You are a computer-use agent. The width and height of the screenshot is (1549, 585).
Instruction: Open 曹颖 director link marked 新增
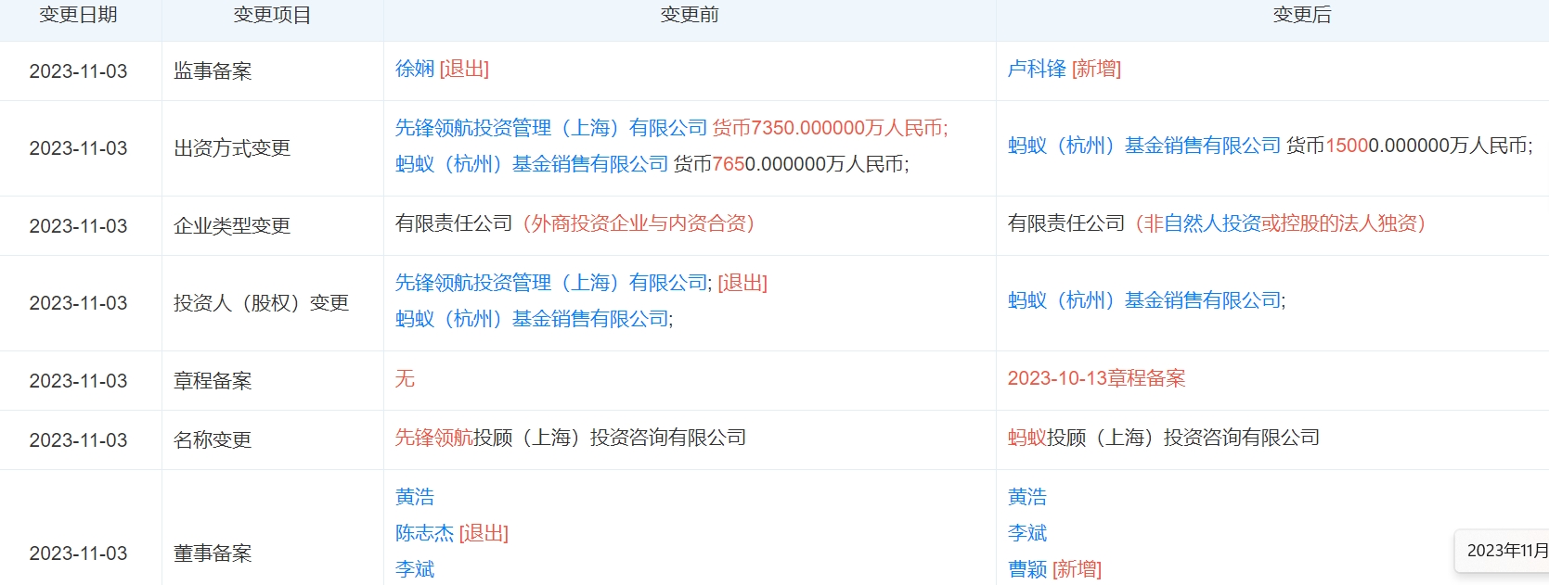pyautogui.click(x=1027, y=569)
